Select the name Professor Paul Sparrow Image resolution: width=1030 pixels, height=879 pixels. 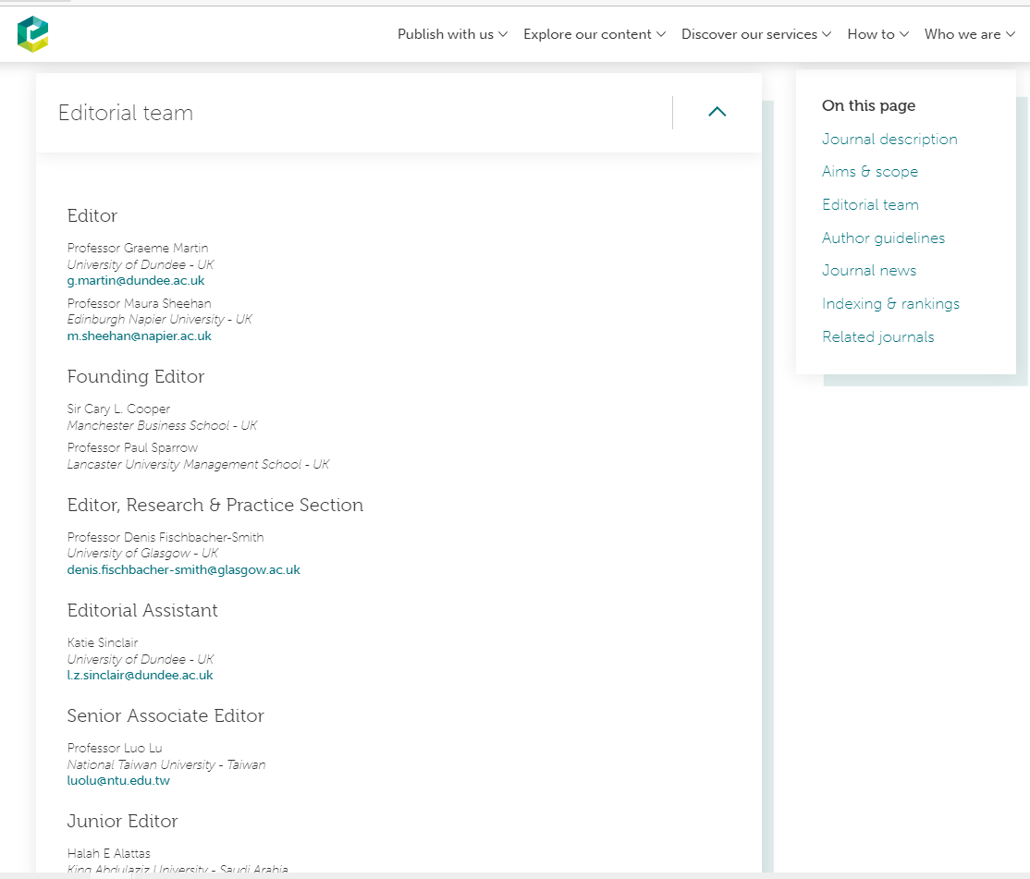tap(132, 447)
